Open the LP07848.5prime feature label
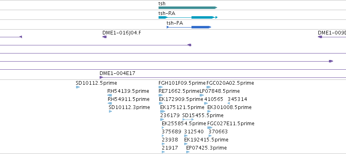This screenshot has height=154, width=346. pyautogui.click(x=220, y=91)
